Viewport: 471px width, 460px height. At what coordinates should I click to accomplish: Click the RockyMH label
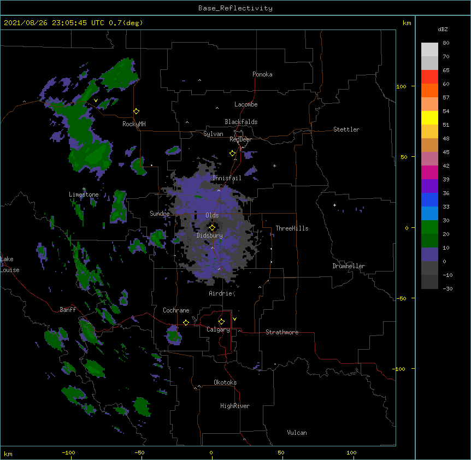(134, 124)
